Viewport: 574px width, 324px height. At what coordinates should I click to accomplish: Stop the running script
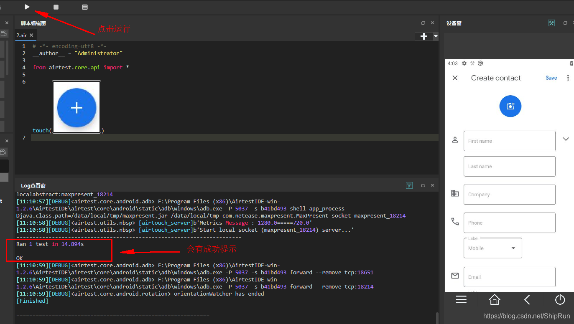pos(56,7)
